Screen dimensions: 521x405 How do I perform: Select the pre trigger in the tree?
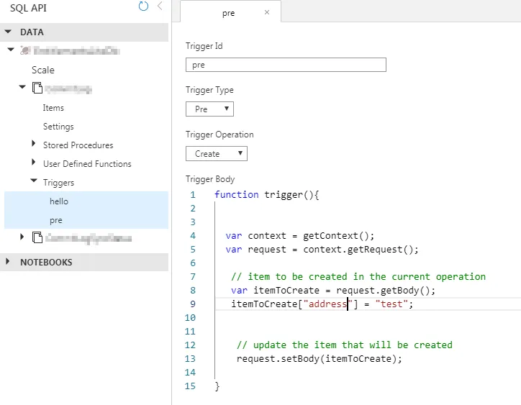(x=56, y=220)
